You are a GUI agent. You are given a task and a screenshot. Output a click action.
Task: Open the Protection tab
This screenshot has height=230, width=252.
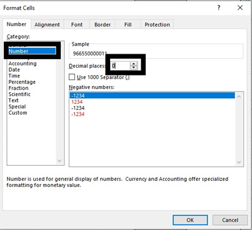tap(157, 25)
